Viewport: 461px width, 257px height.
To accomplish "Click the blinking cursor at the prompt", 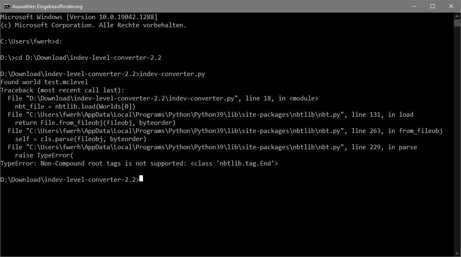I will click(x=141, y=178).
